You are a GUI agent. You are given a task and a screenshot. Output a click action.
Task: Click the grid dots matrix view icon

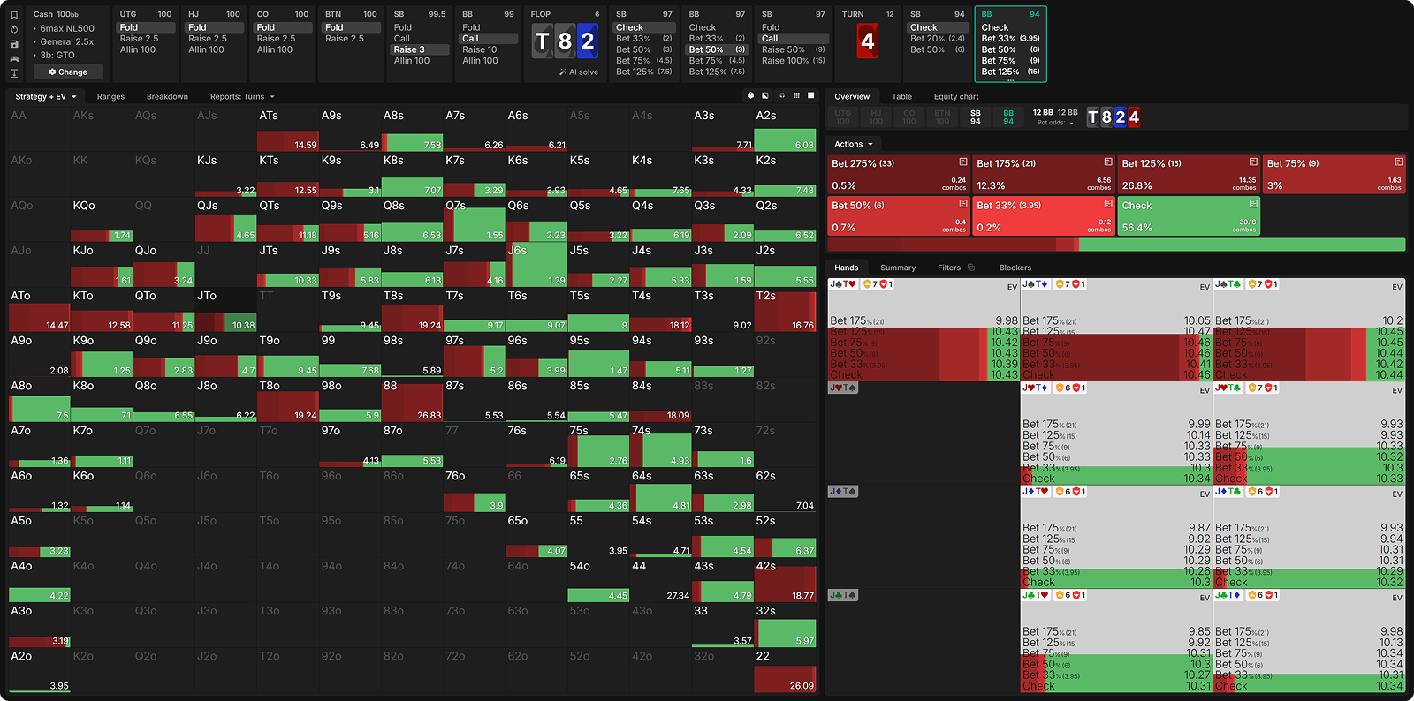pos(796,95)
